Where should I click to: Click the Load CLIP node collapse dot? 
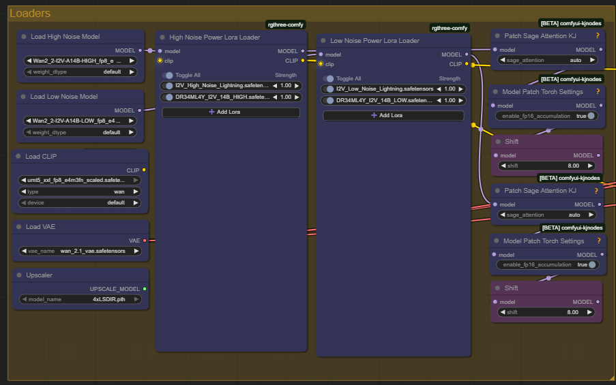19,156
